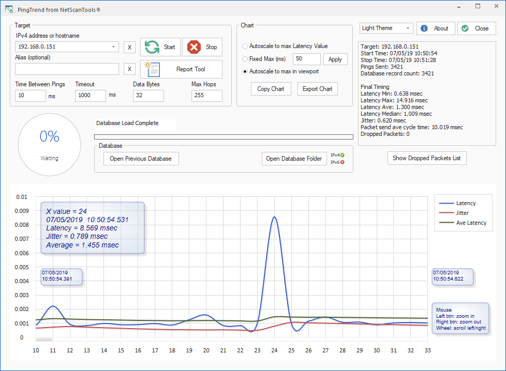Clear the Alias field with X button
Screen dimensions: 506x371
point(129,69)
